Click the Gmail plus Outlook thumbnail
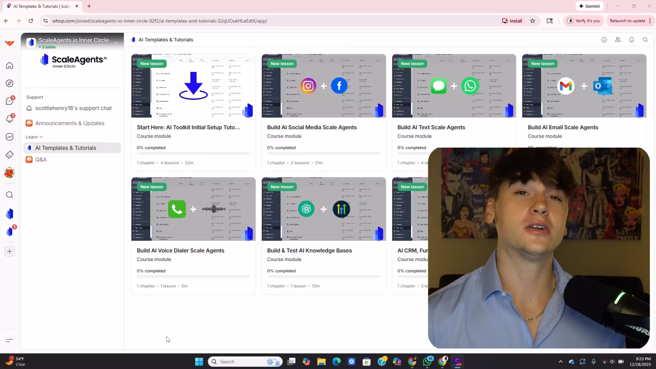This screenshot has width=656, height=369. click(x=584, y=86)
